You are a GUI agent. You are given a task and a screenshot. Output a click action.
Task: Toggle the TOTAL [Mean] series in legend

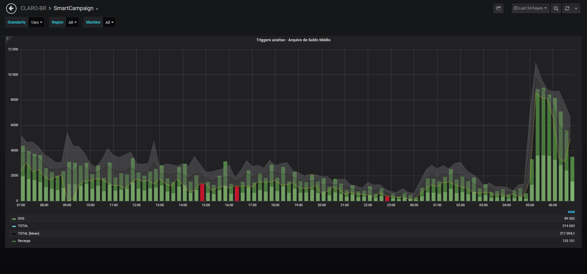click(x=28, y=234)
